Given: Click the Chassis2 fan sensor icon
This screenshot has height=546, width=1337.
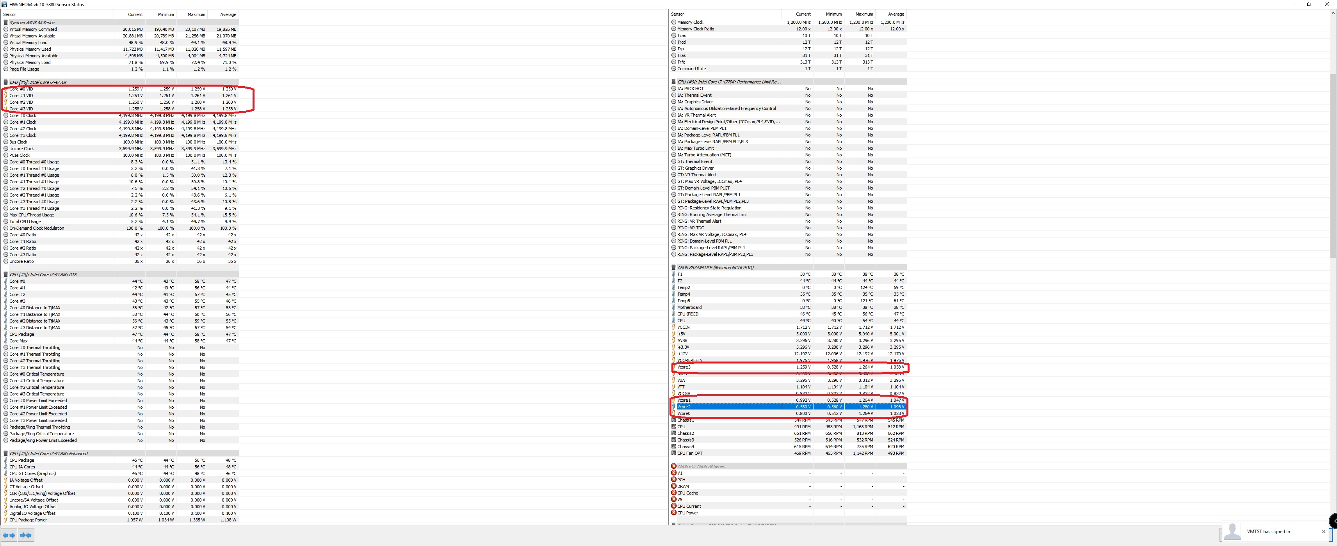Looking at the screenshot, I should tap(674, 433).
